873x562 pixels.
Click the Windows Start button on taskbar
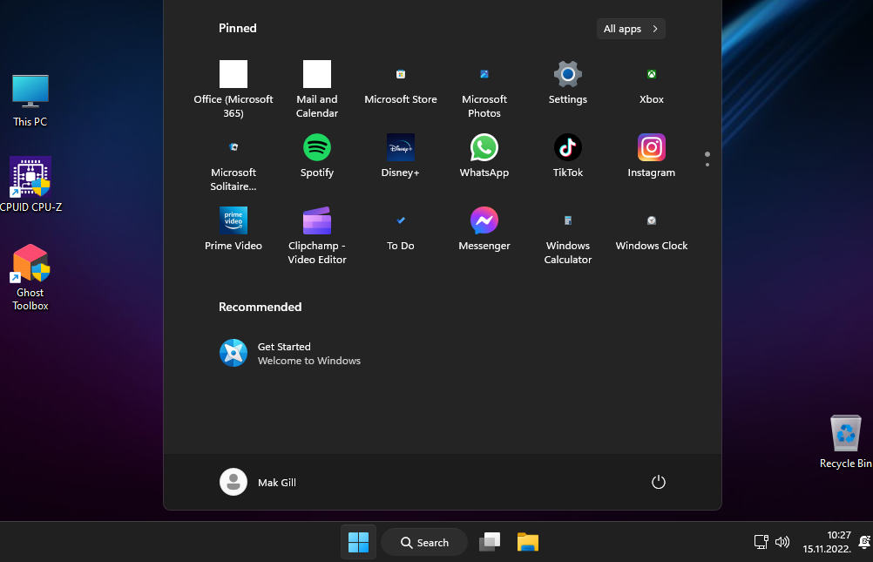tap(358, 542)
